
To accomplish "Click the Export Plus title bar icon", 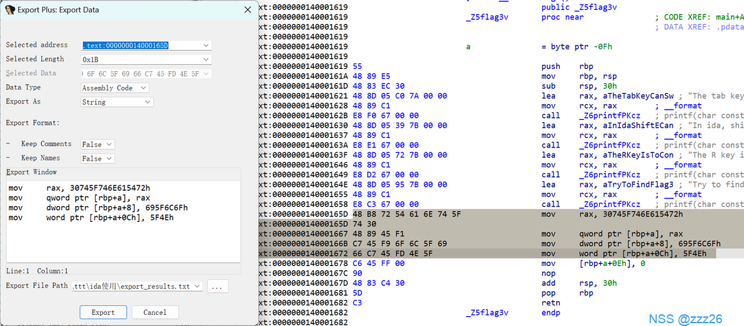I will pos(10,10).
